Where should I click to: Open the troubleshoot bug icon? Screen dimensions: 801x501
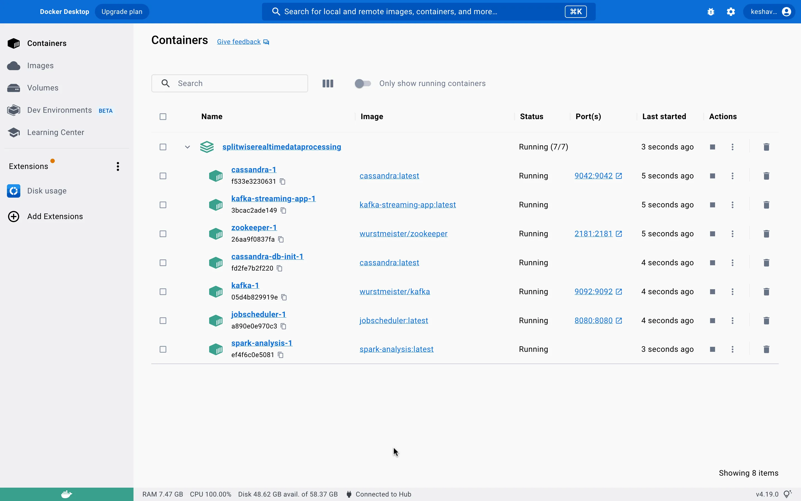pyautogui.click(x=711, y=12)
